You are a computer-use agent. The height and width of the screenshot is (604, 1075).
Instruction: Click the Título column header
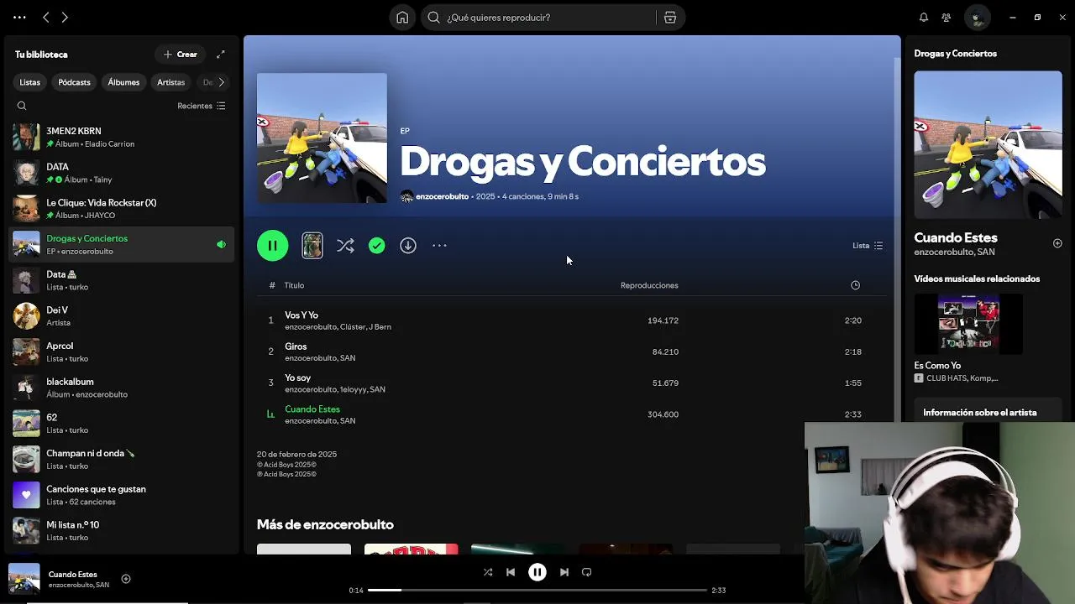tap(294, 285)
